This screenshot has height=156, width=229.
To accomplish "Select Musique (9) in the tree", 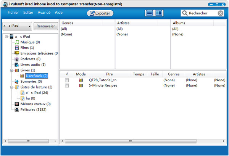I will pos(30,42).
